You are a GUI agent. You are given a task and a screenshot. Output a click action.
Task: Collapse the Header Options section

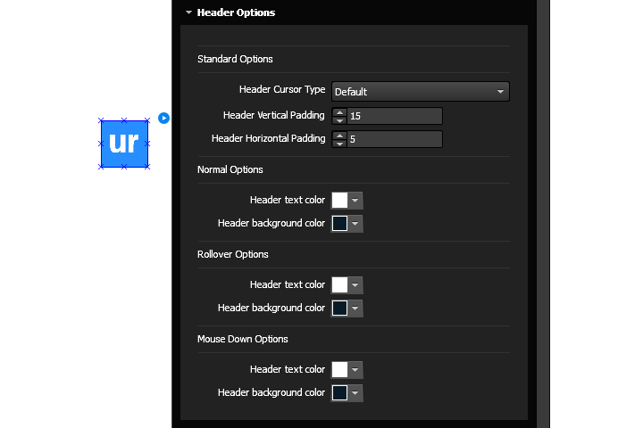click(x=188, y=12)
